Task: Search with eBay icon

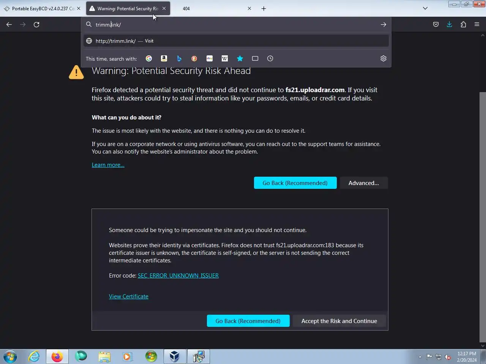Action: (x=210, y=58)
